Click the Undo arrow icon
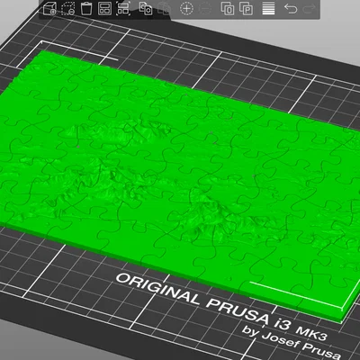This screenshot has height=360, width=360. [x=291, y=9]
